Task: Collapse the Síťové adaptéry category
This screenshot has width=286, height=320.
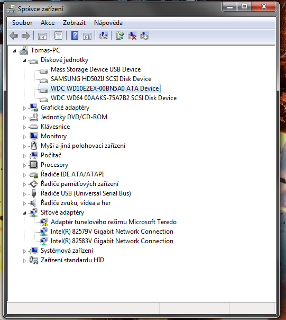Action: 24,213
